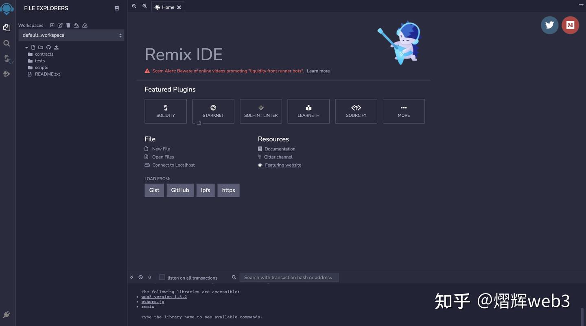Close the Home tab

(179, 7)
